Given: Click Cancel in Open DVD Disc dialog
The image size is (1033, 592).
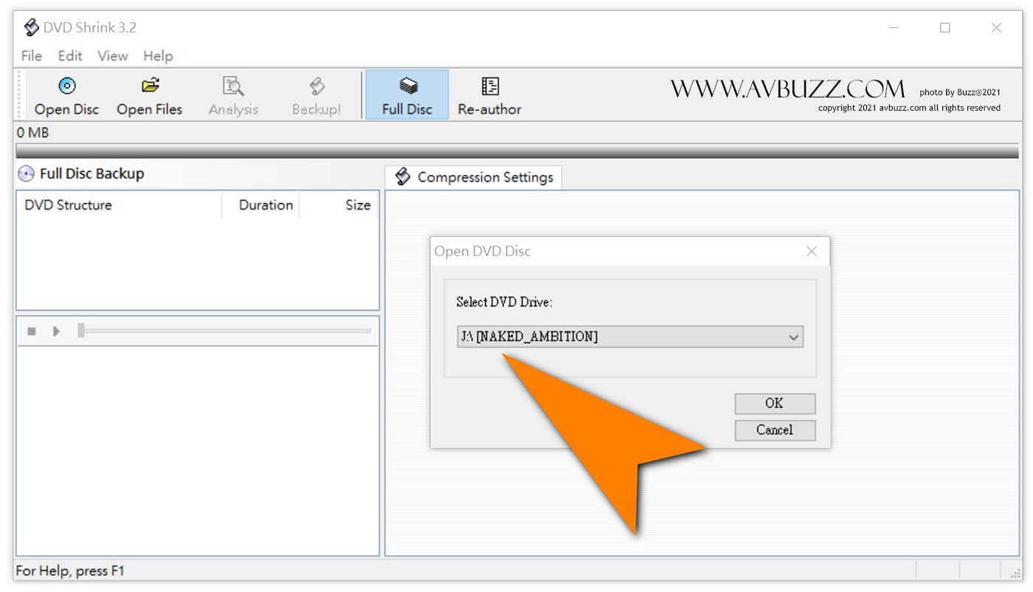Looking at the screenshot, I should point(775,430).
